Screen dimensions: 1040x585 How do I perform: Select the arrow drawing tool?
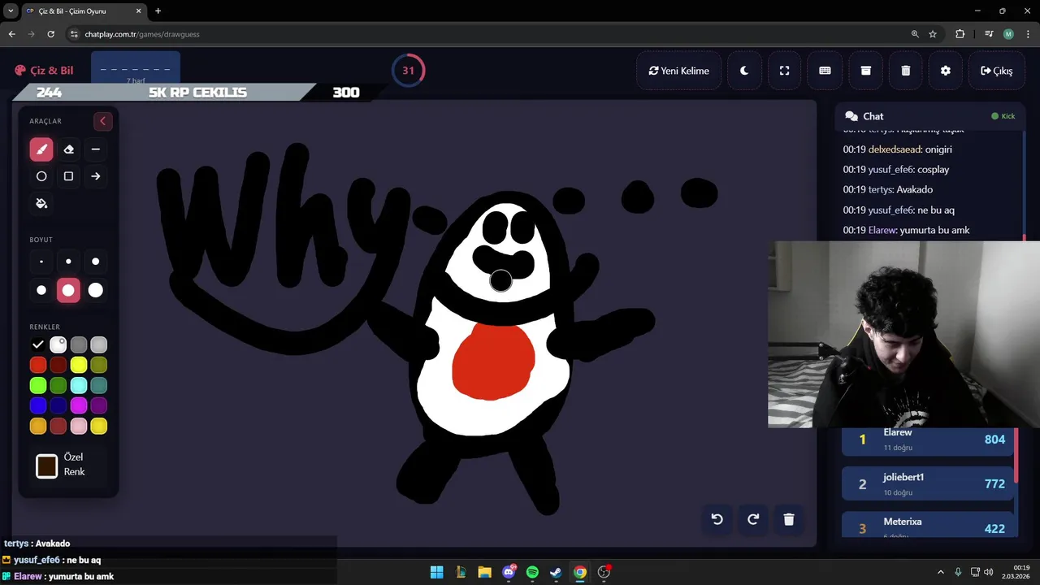pos(96,176)
